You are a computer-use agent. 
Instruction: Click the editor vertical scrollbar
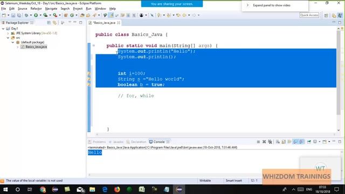coord(339,73)
